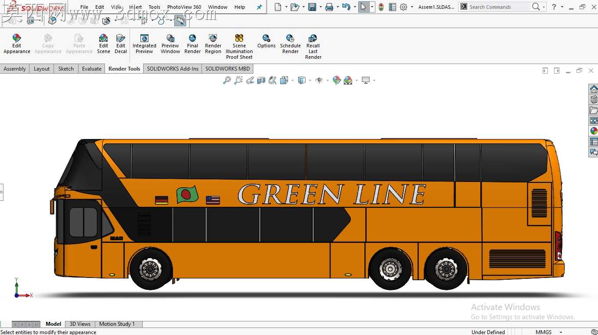This screenshot has height=335, width=598.
Task: Open the PhotoView 360 menu
Action: [184, 7]
